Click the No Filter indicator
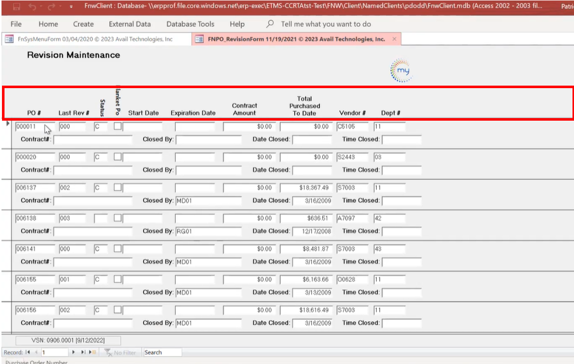574x364 pixels. pyautogui.click(x=120, y=352)
